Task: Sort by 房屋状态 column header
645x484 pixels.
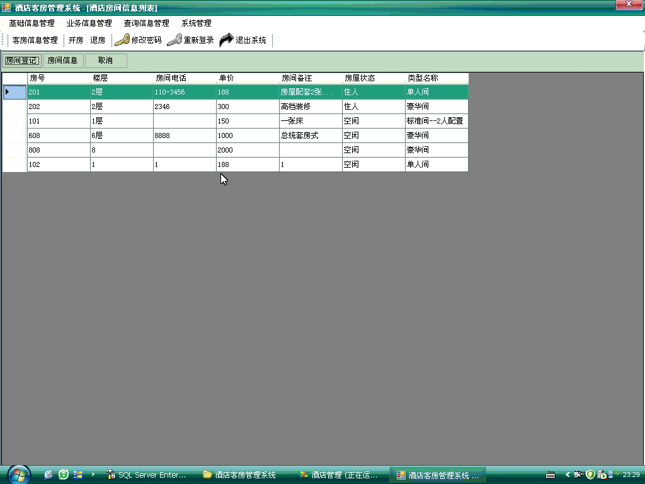Action: pos(374,78)
